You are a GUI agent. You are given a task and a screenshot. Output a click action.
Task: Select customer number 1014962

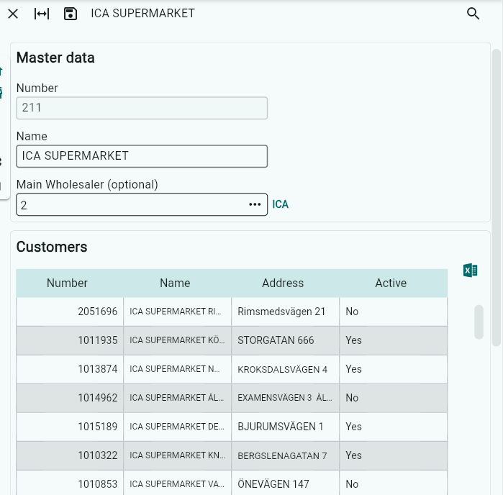pyautogui.click(x=98, y=398)
